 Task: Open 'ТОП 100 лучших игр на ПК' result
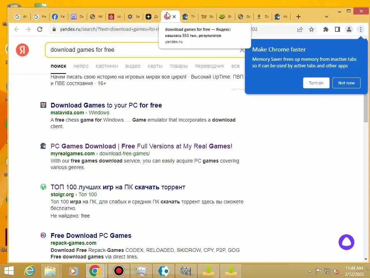tap(118, 187)
